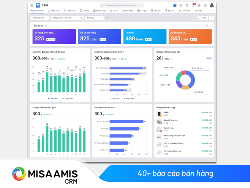The width and height of the screenshot is (250, 188).
Task: Click the Hàng hóa bán chạy title
Action: click(166, 108)
